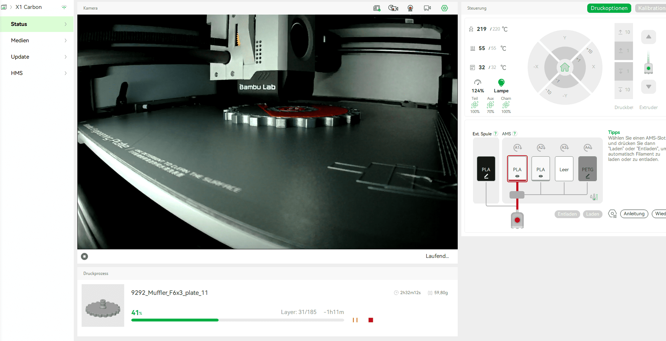Lower the print bed by 1
Image resolution: width=666 pixels, height=341 pixels.
(x=624, y=71)
